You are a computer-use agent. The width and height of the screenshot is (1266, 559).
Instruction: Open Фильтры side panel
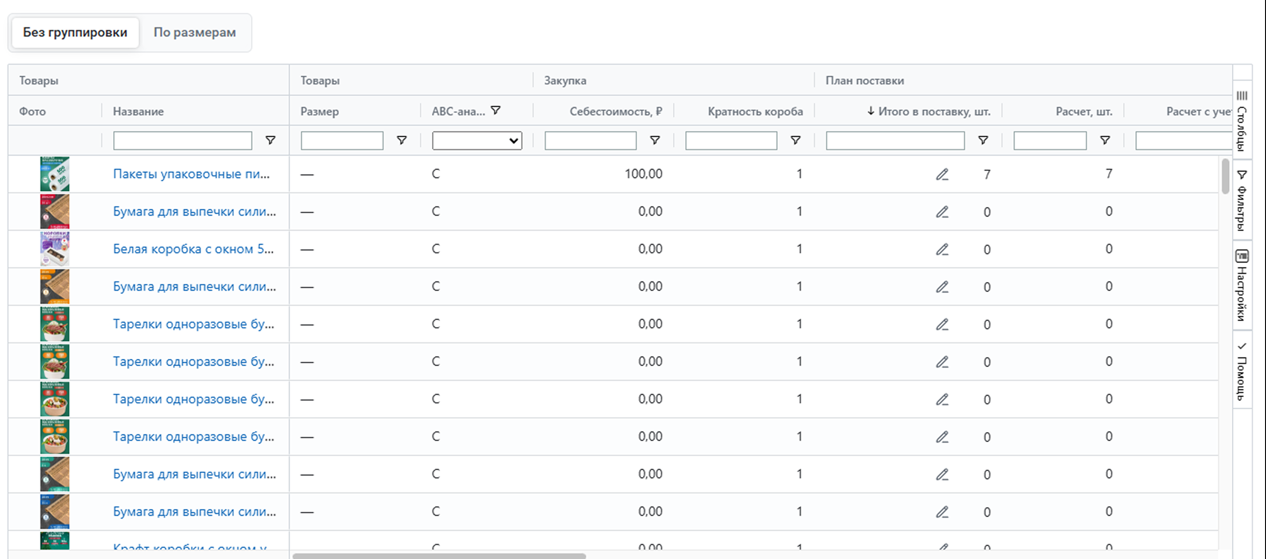(1242, 200)
